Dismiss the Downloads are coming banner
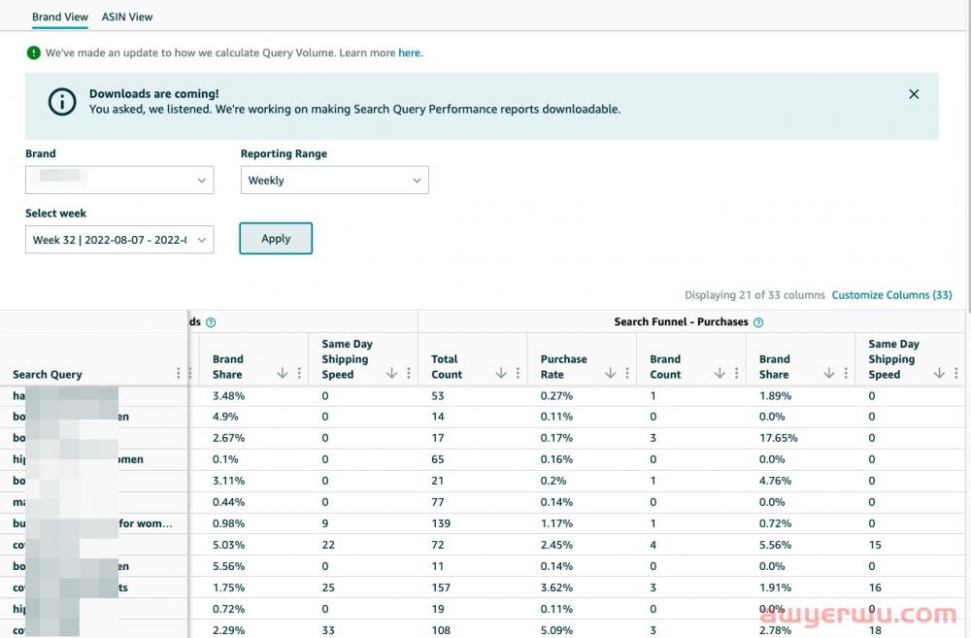971x638 pixels. (x=914, y=94)
